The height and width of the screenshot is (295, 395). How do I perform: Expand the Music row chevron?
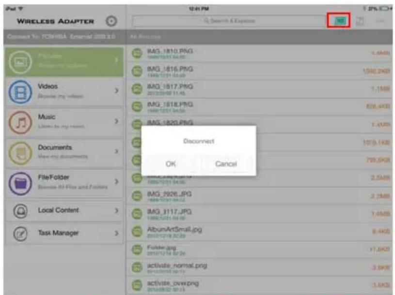click(x=116, y=121)
